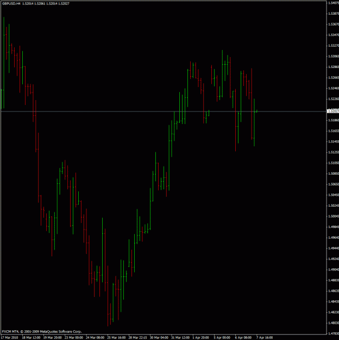Click the 1.53470 price axis label

click(x=334, y=35)
